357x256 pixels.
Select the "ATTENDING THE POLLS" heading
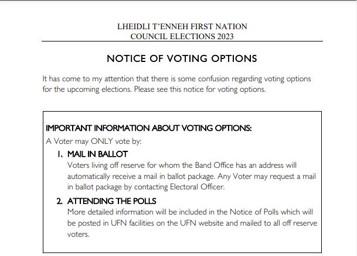[112, 201]
